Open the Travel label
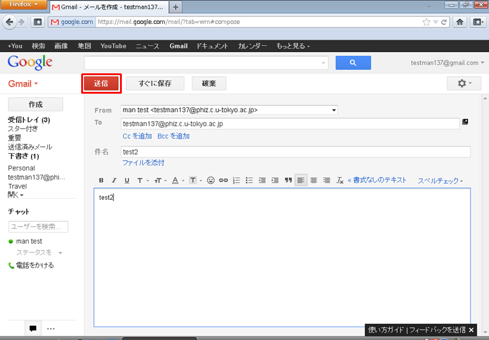This screenshot has width=489, height=340. [x=17, y=186]
